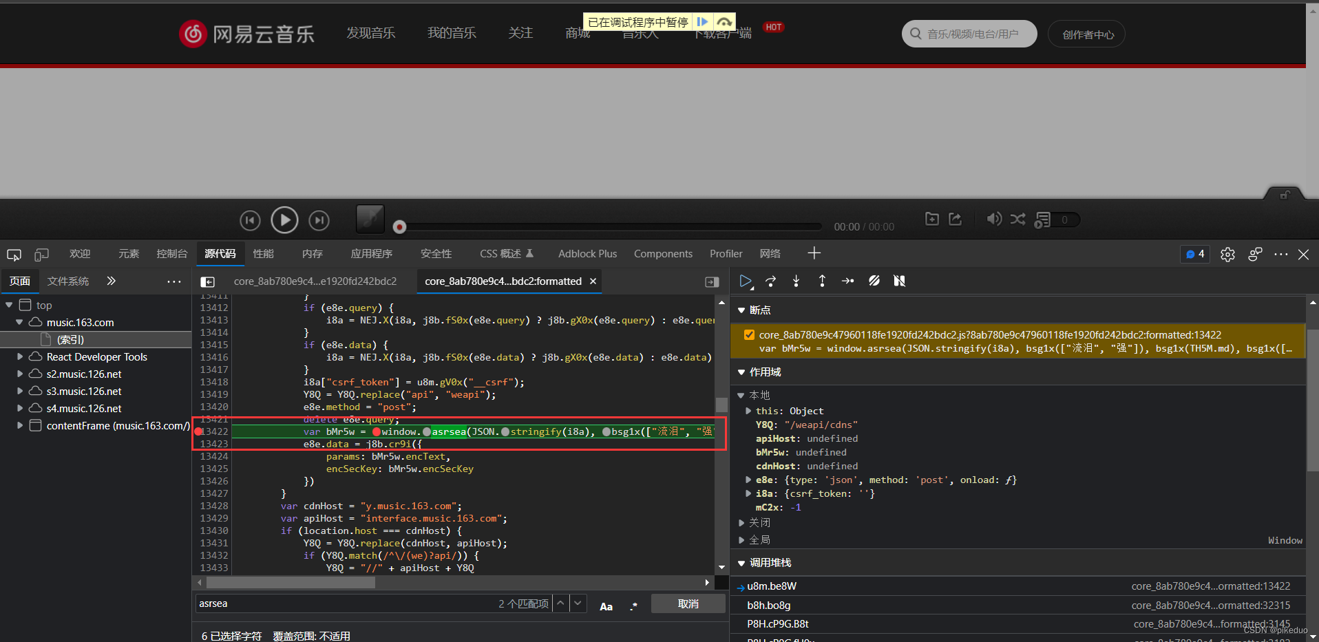Image resolution: width=1319 pixels, height=642 pixels.
Task: Open the 网络 network tab
Action: click(770, 254)
